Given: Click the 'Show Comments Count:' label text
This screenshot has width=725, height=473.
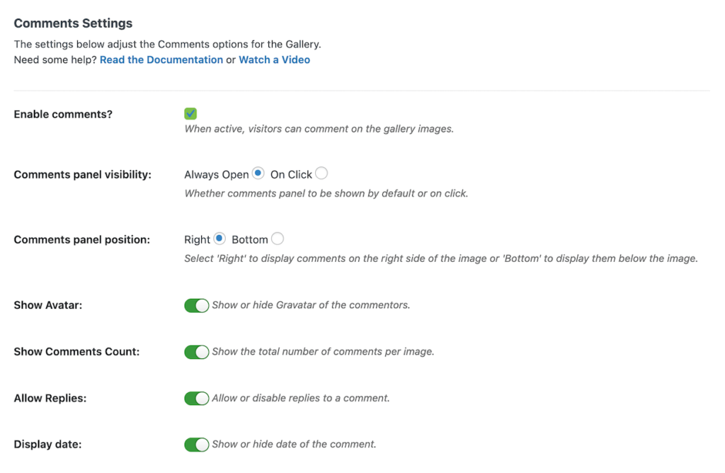Looking at the screenshot, I should tap(76, 351).
